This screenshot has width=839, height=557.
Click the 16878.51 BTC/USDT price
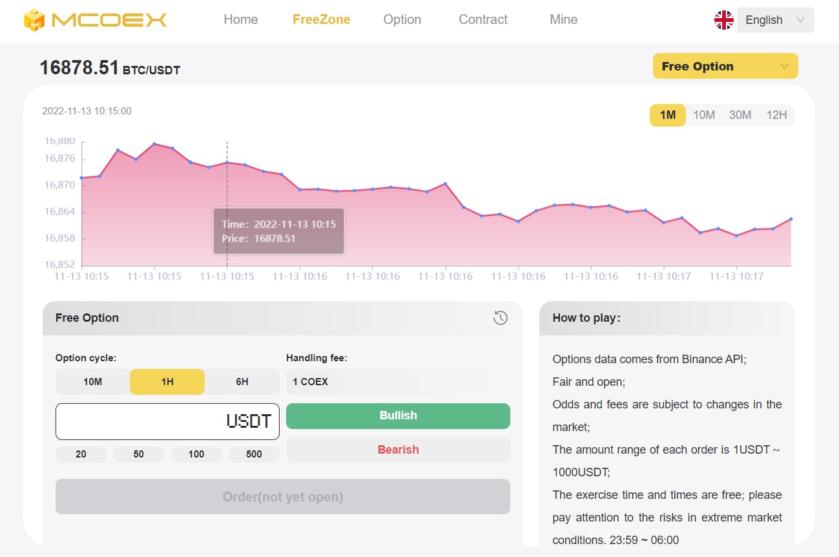(110, 68)
